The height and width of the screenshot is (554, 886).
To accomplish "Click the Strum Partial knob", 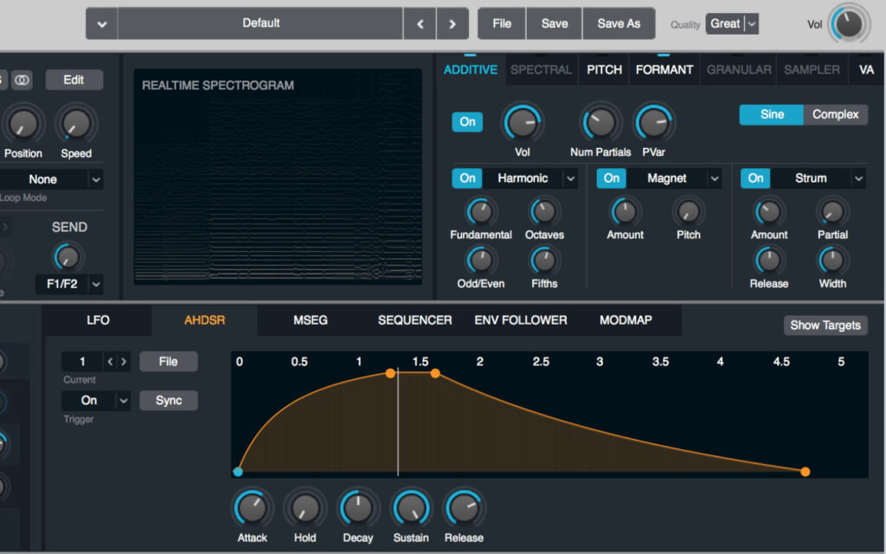I will tap(832, 212).
